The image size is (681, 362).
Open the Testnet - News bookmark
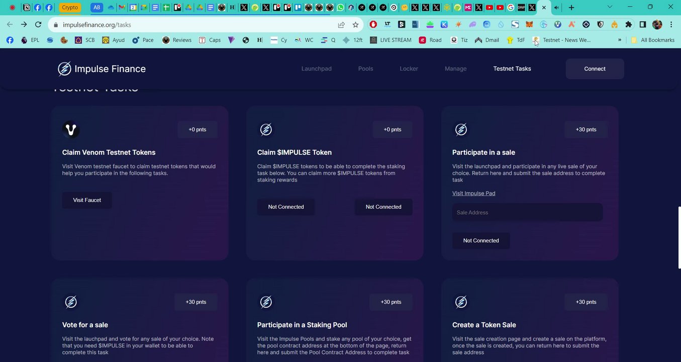click(x=561, y=40)
